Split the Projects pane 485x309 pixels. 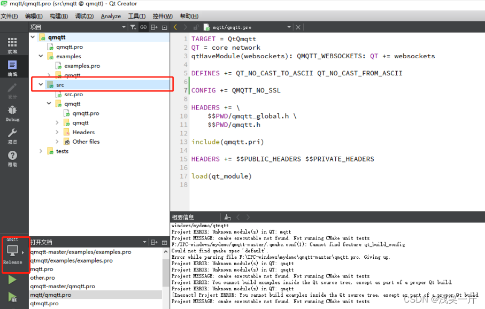(x=154, y=27)
